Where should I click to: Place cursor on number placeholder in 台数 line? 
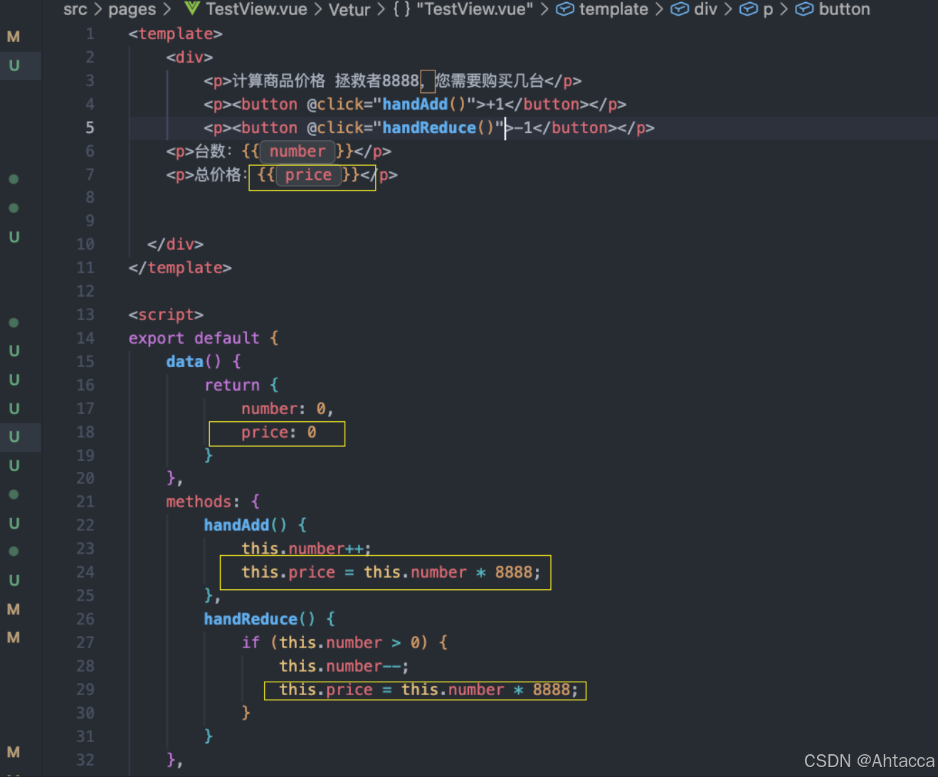(297, 151)
